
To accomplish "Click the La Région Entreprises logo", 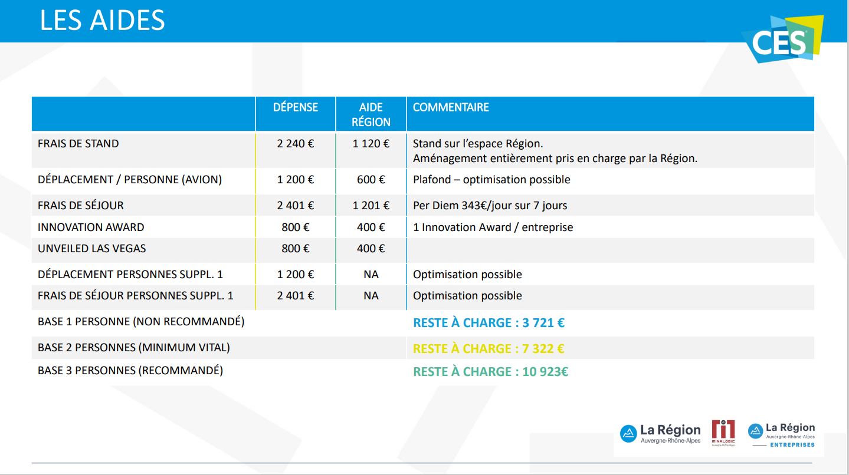I will click(x=782, y=435).
